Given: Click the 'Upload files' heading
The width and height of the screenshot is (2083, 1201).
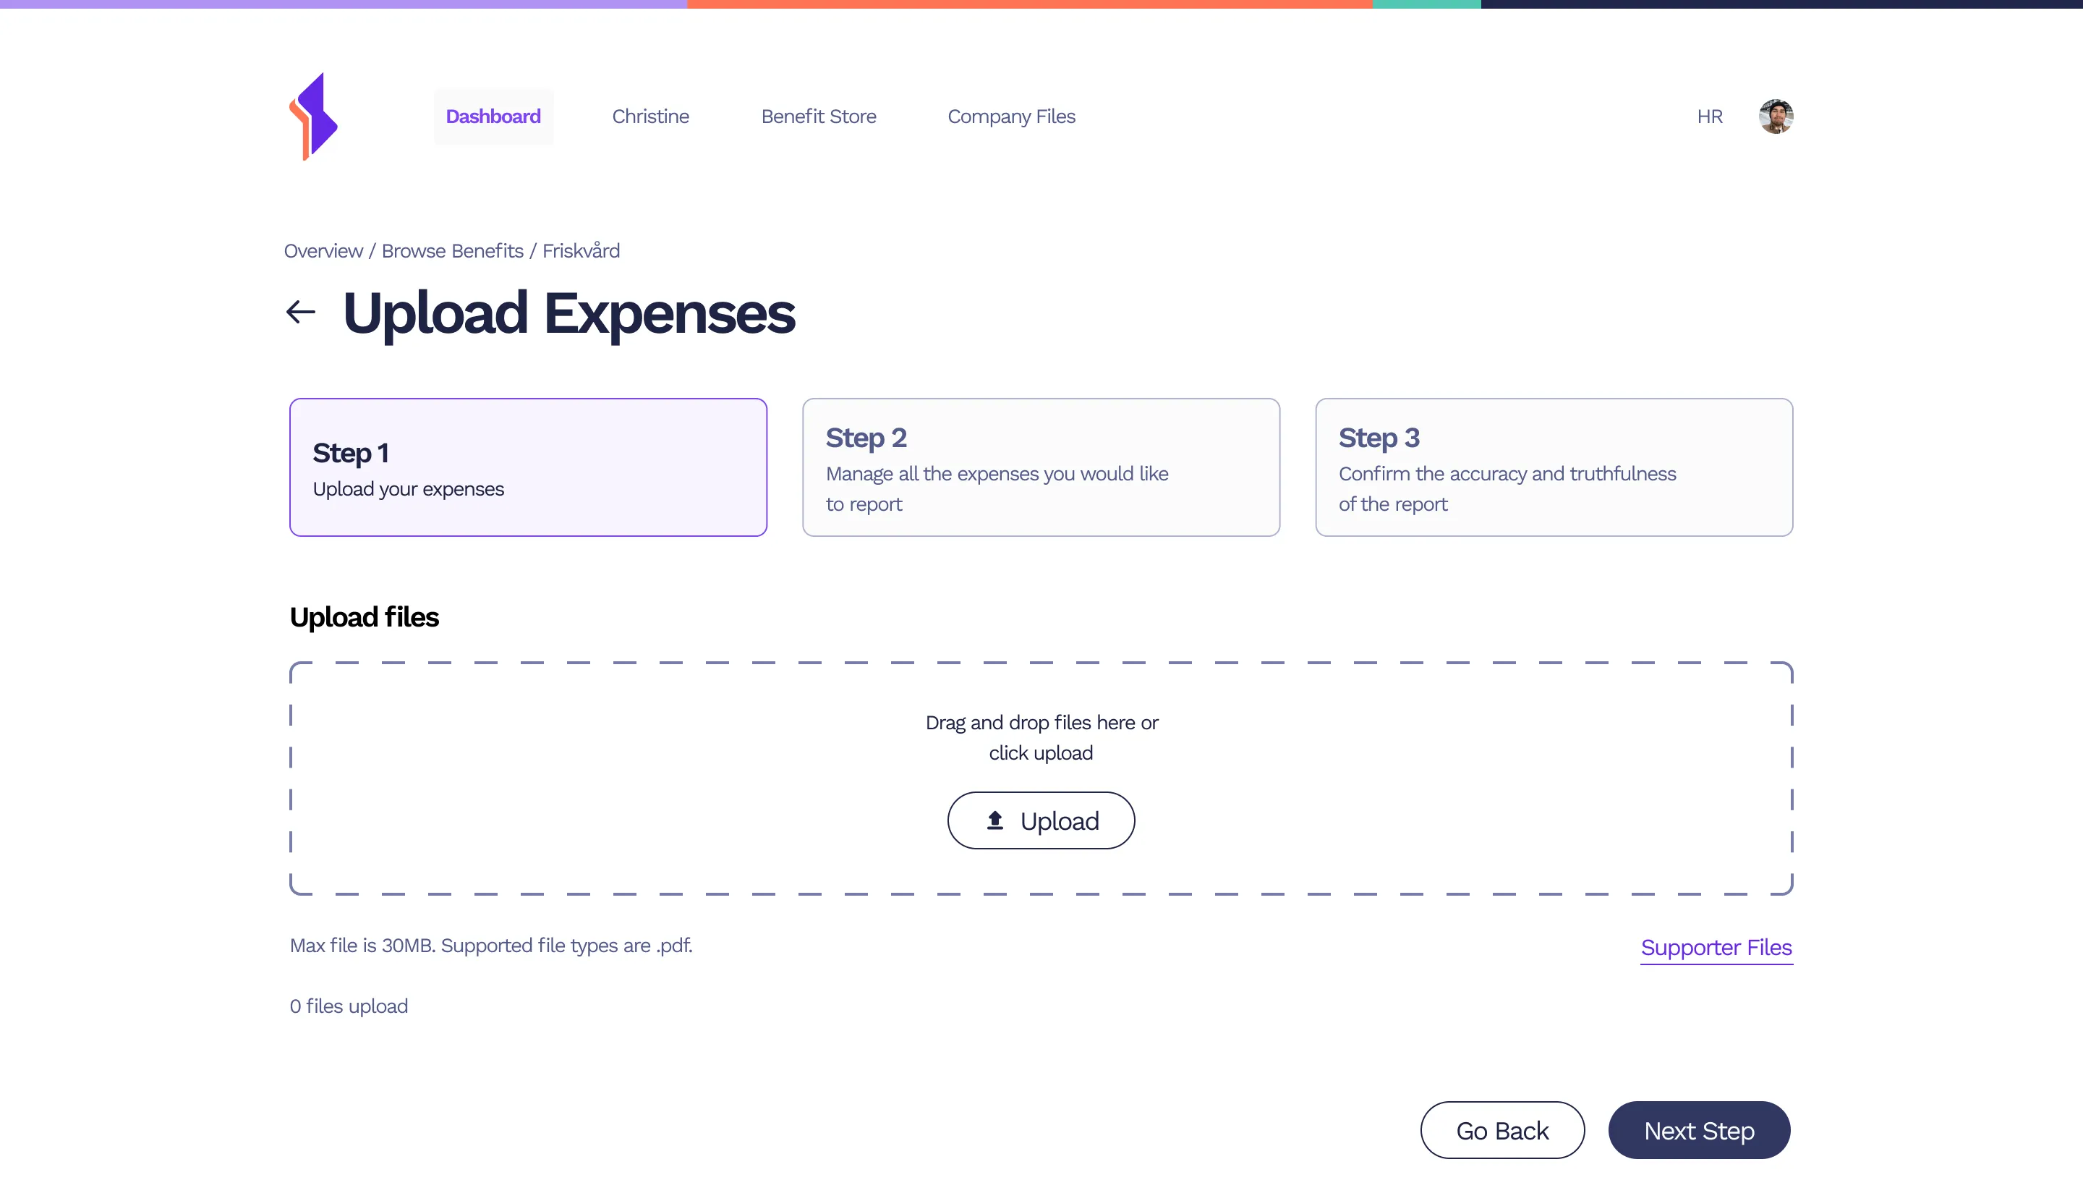Looking at the screenshot, I should [x=364, y=617].
